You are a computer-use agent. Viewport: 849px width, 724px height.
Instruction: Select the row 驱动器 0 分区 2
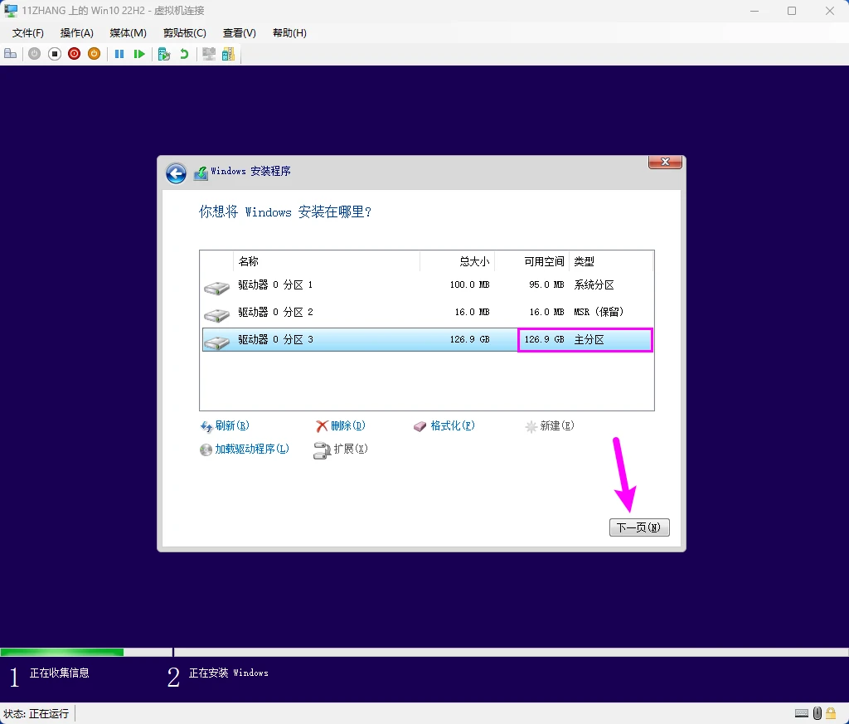tap(427, 312)
